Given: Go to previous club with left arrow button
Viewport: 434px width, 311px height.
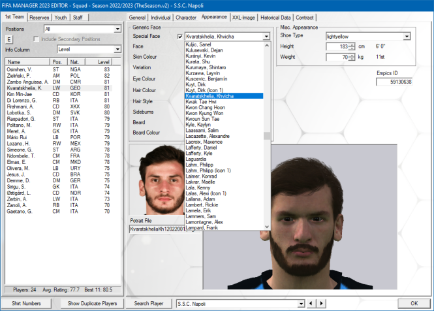Looking at the screenshot, I should [x=311, y=304].
